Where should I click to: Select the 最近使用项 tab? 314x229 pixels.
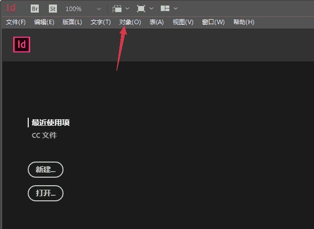[x=51, y=123]
